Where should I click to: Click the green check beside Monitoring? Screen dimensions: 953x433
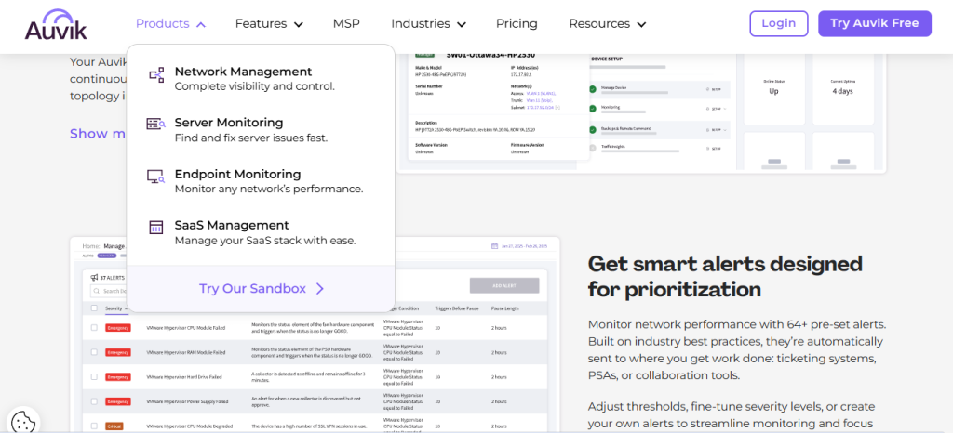click(593, 109)
